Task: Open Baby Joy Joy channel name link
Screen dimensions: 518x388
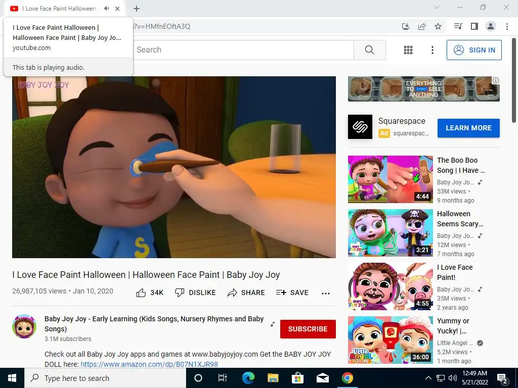Action: coord(154,324)
